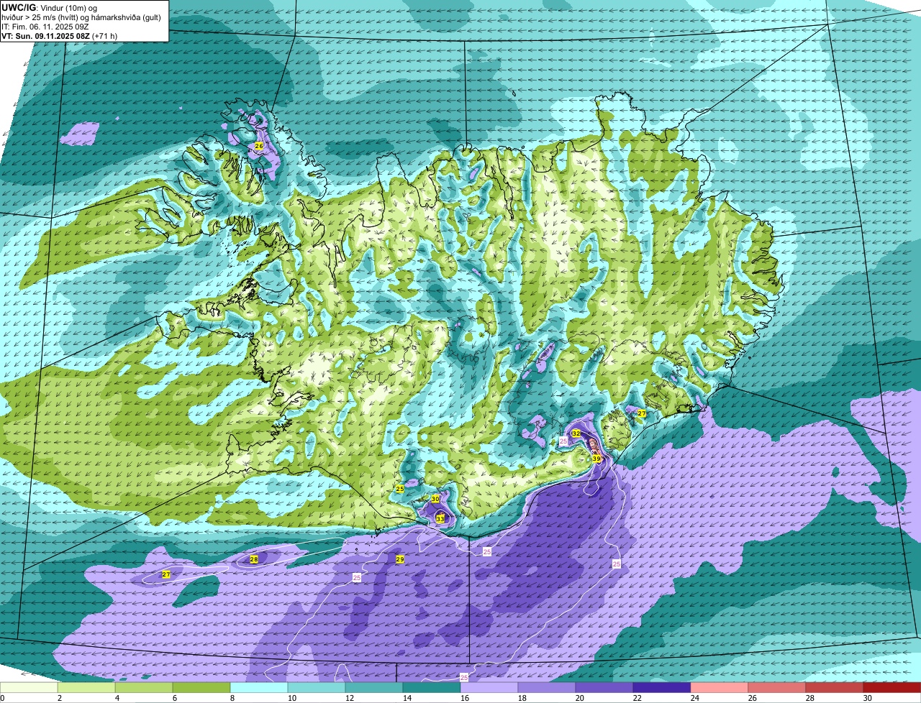Click the 8–10 m/s pale cyan swatch
This screenshot has width=921, height=703.
pyautogui.click(x=259, y=688)
